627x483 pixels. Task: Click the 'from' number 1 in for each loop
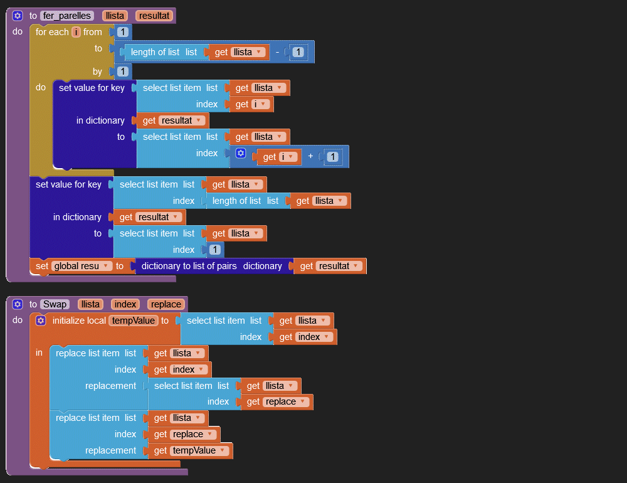(x=123, y=32)
